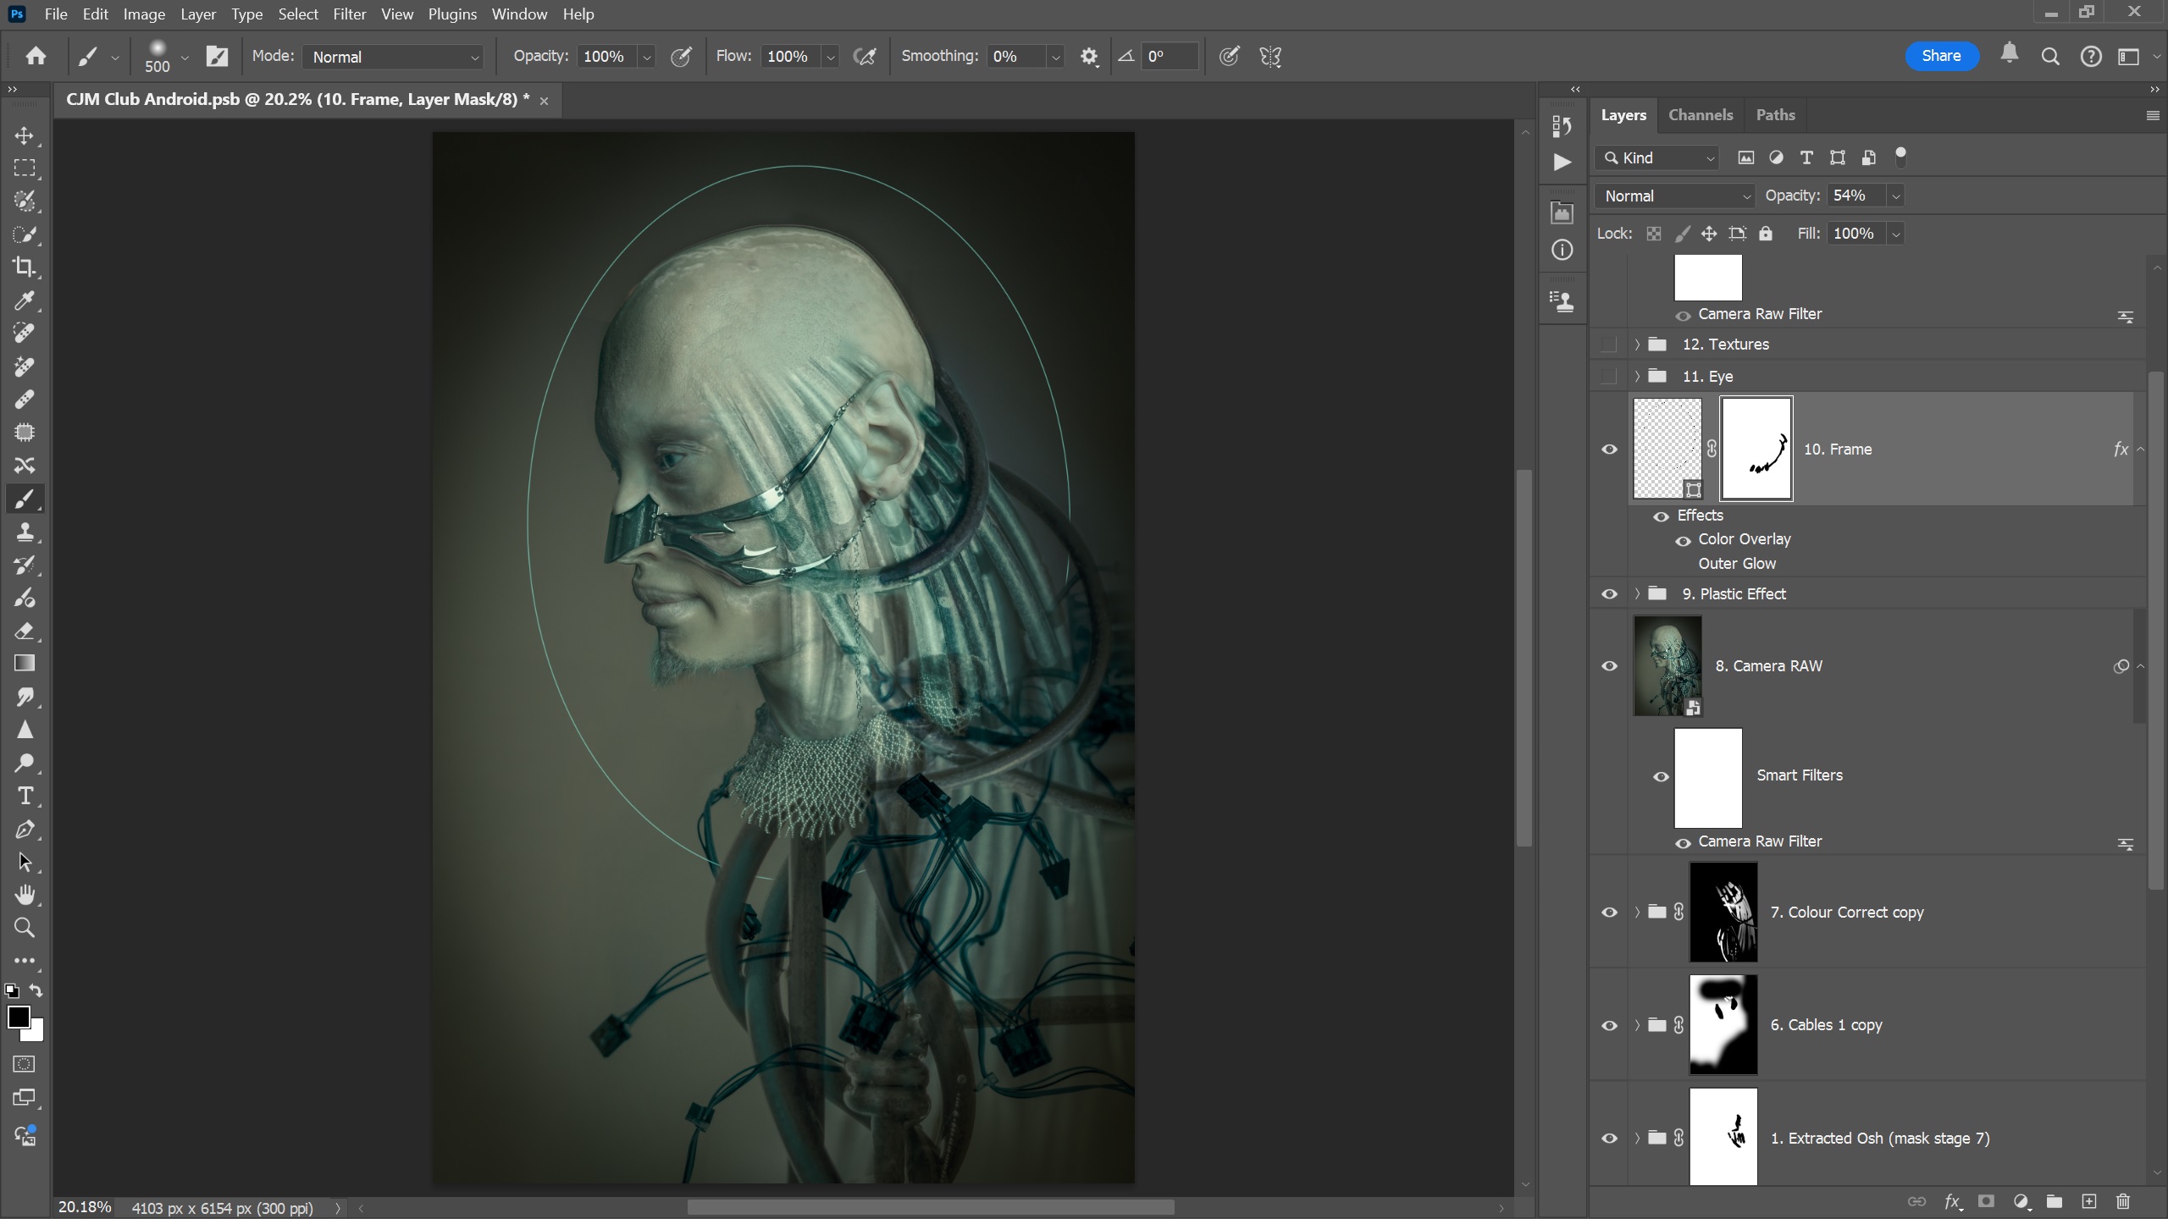Click the Share button

[x=1941, y=56]
